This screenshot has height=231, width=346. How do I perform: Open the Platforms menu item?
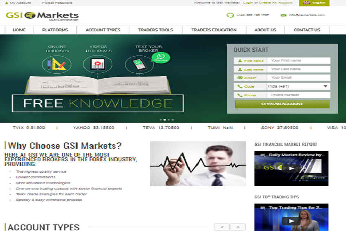[55, 30]
